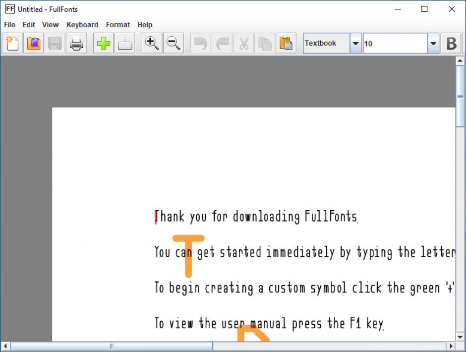
Task: Open the Help menu
Action: [145, 25]
